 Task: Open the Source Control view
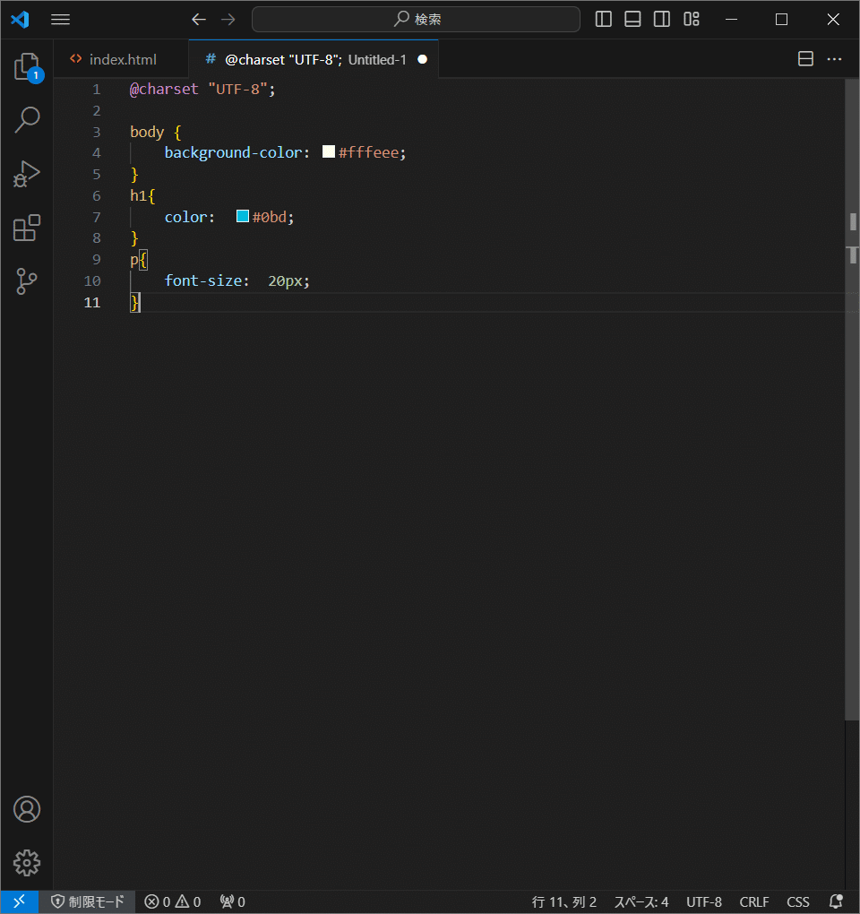[27, 281]
